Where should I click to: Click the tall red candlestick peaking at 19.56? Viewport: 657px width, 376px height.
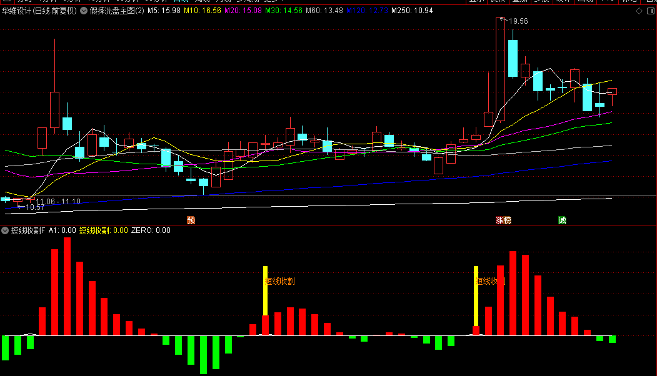(500, 69)
